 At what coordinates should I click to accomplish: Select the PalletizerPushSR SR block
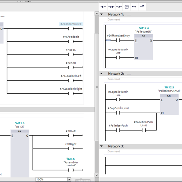click(x=169, y=104)
